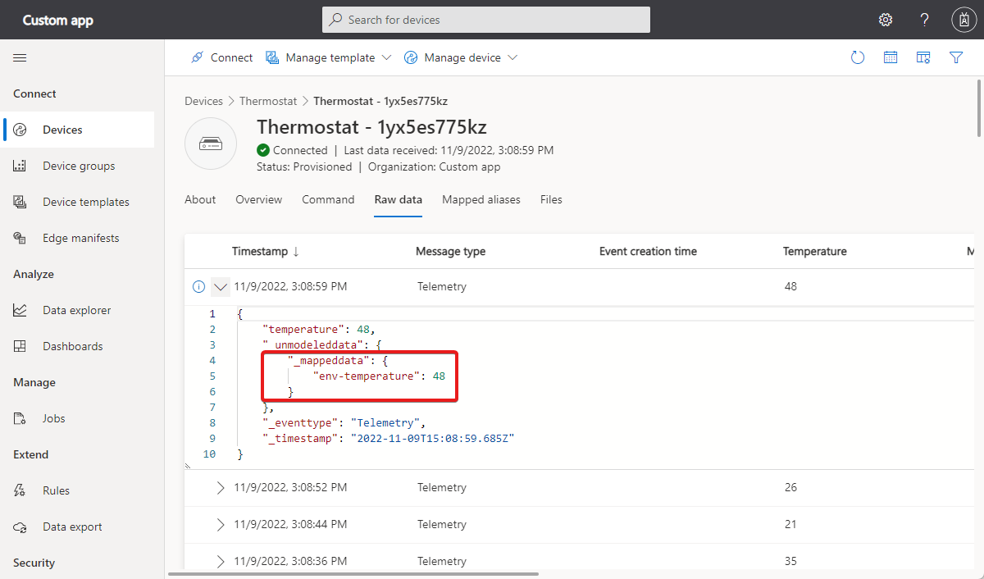The image size is (984, 579).
Task: Click temperature value 35 cell
Action: (790, 561)
